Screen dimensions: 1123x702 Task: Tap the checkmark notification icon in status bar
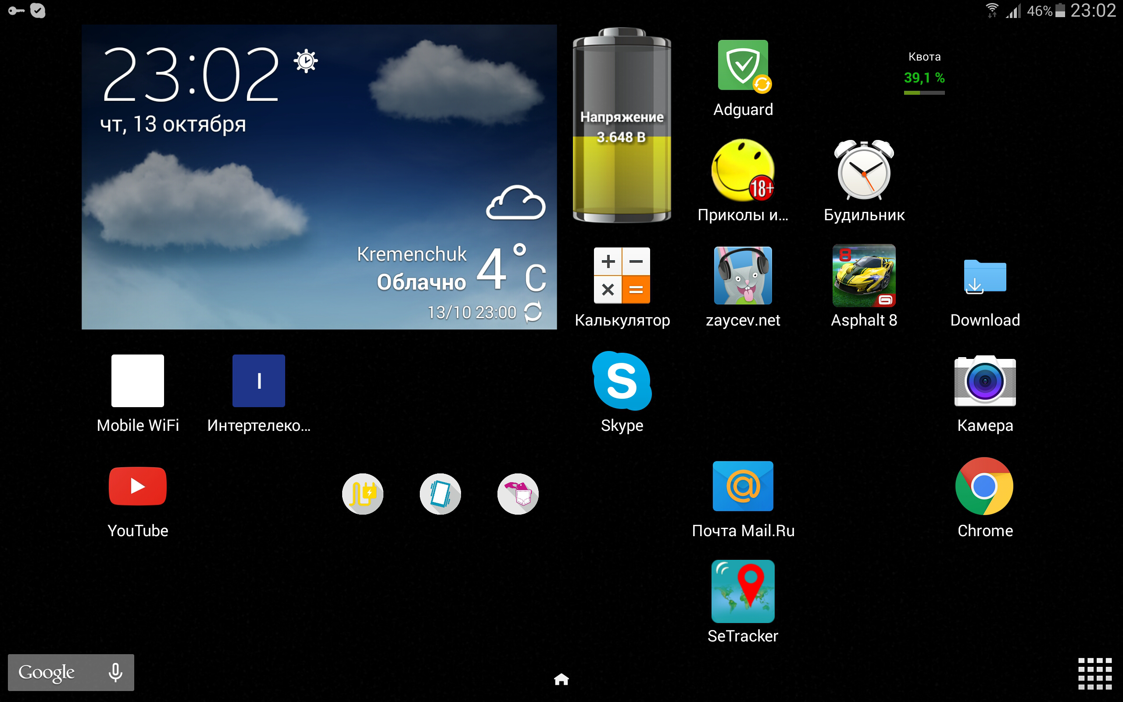point(38,10)
